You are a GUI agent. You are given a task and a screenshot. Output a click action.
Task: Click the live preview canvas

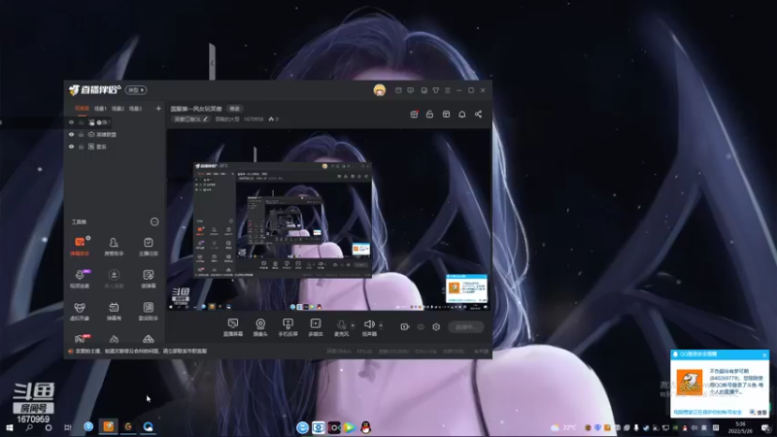pyautogui.click(x=329, y=219)
